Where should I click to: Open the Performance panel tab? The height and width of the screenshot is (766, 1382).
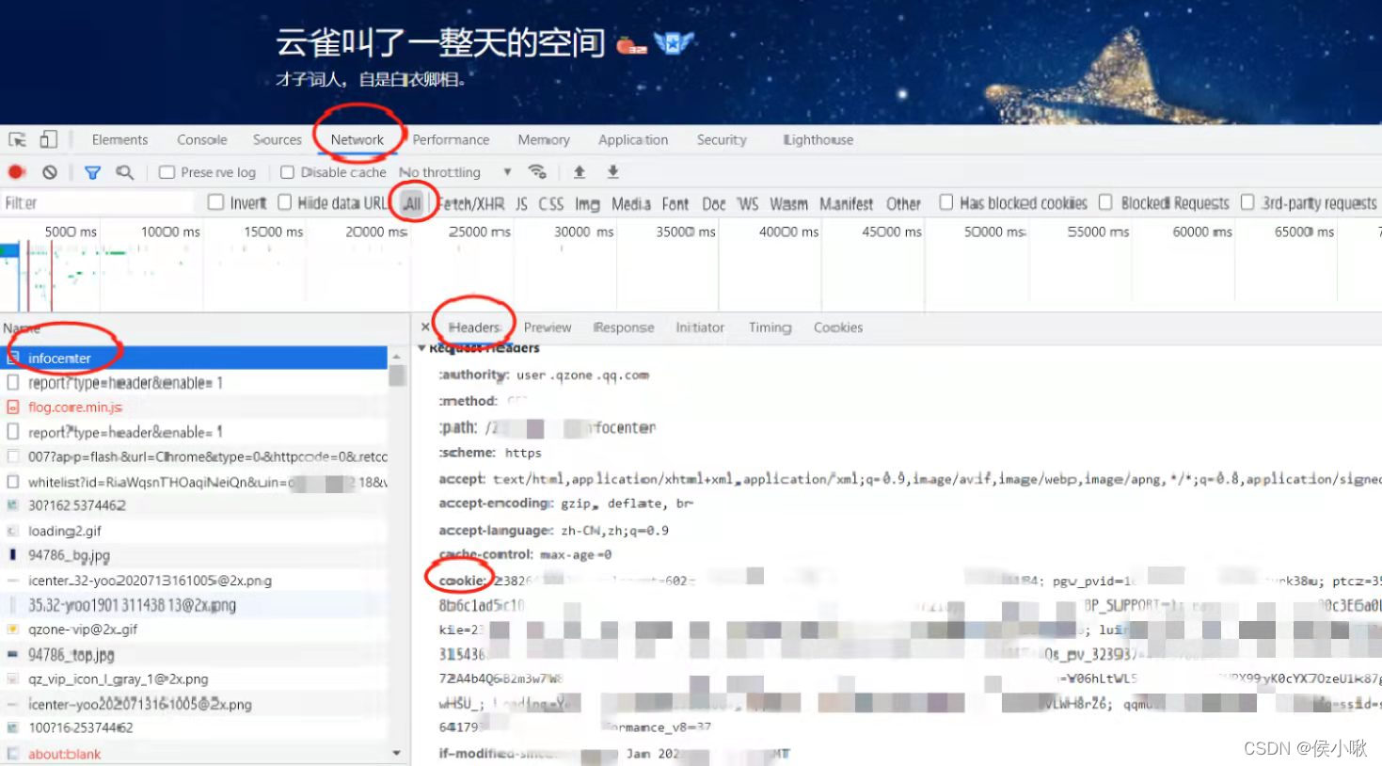(451, 140)
